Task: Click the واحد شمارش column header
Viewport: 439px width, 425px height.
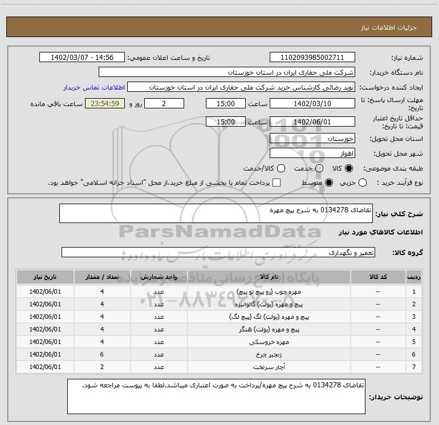Action: 158,277
